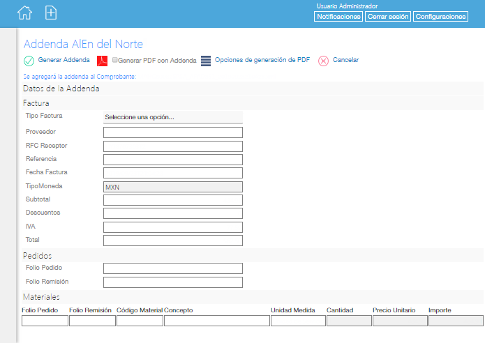This screenshot has height=343, width=485.
Task: Click Materiales Folio Remisión cell
Action: click(93, 321)
